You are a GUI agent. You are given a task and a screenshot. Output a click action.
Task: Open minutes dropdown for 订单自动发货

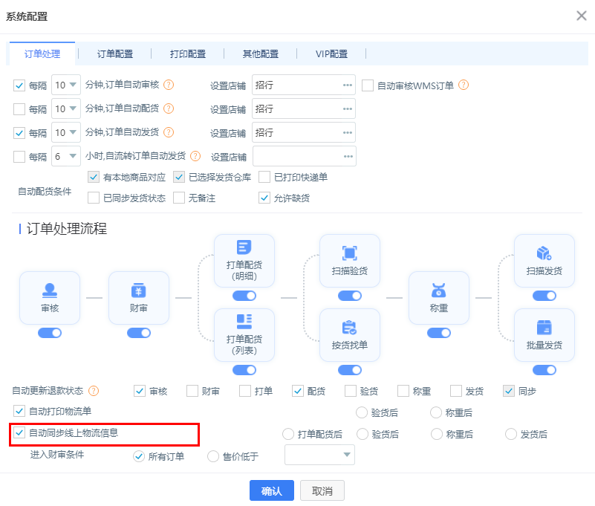click(66, 132)
